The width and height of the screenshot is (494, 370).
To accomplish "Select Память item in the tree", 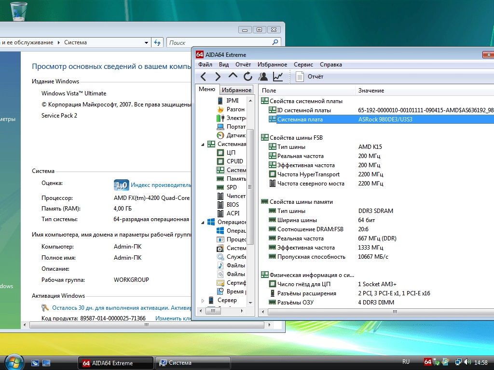I will pyautogui.click(x=231, y=178).
